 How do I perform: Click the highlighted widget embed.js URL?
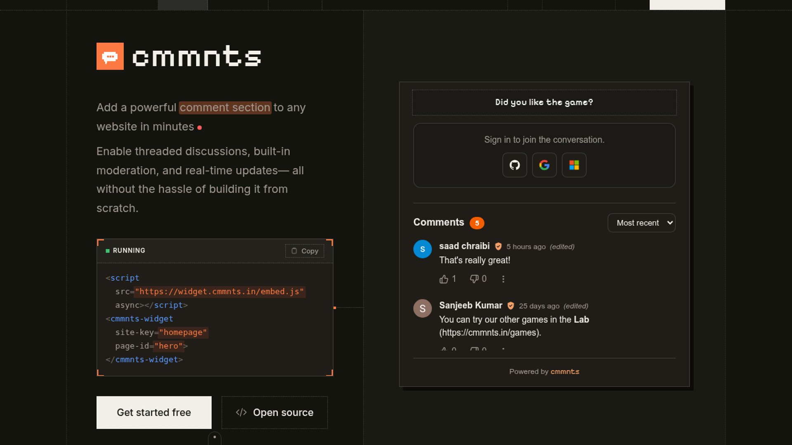coord(220,292)
